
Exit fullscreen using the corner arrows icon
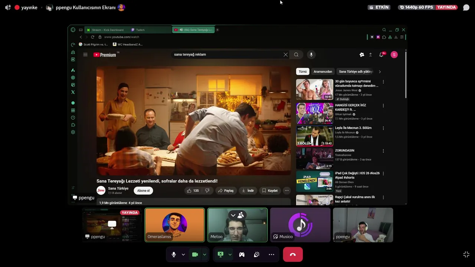466,254
